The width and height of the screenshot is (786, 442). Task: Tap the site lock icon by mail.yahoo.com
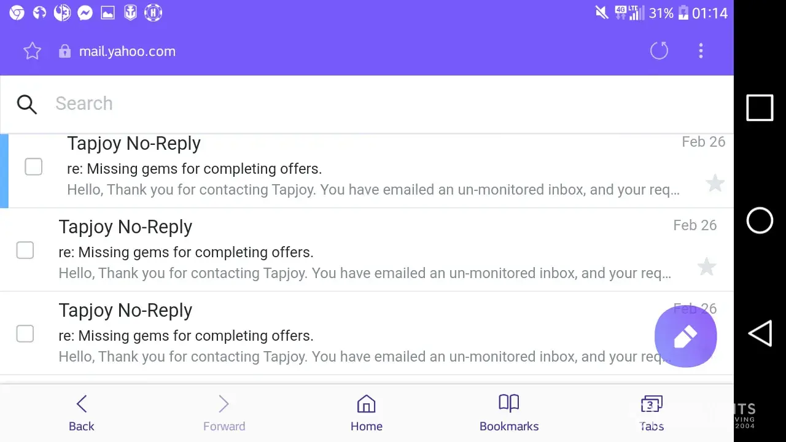(x=64, y=52)
